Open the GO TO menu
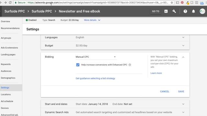This screenshot has width=207, height=116. coord(156,11)
